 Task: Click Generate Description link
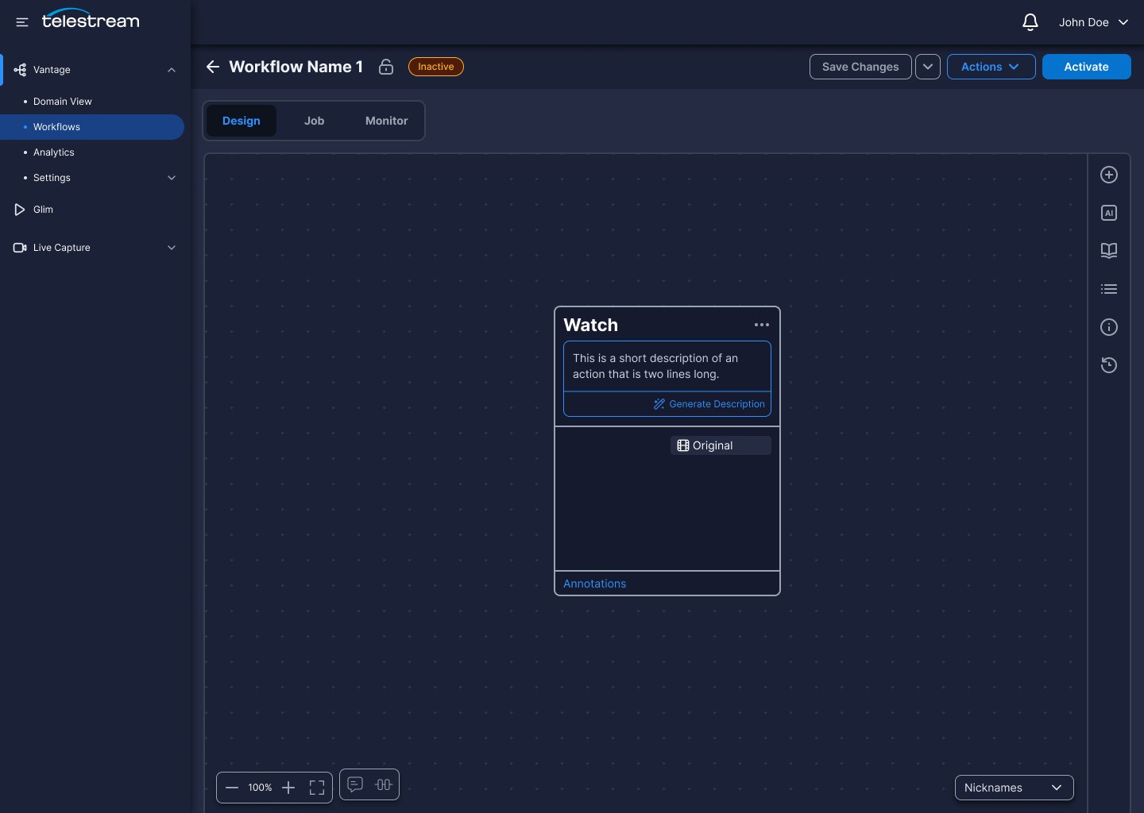pyautogui.click(x=709, y=404)
